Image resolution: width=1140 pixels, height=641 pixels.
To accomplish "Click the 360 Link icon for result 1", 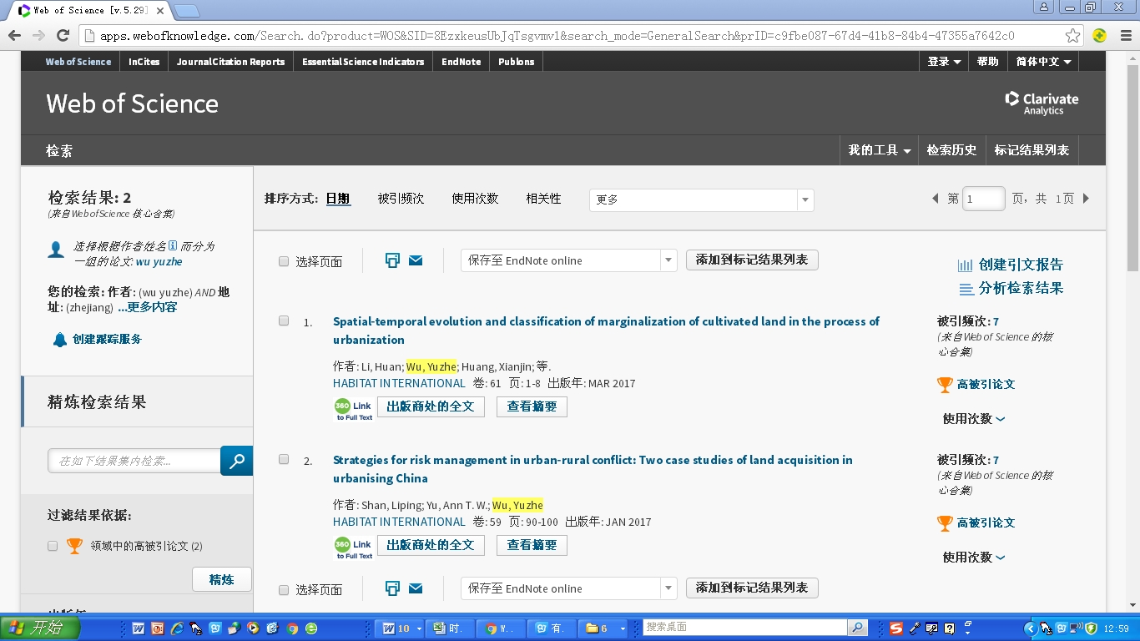I will pyautogui.click(x=354, y=409).
